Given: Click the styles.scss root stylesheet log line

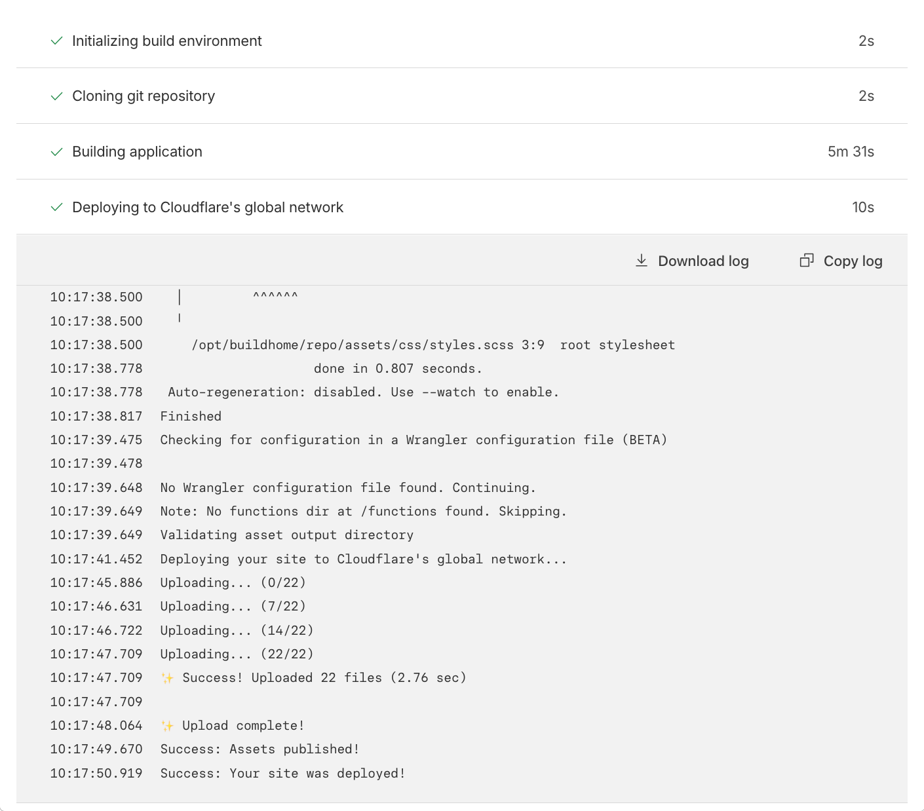Looking at the screenshot, I should pos(433,345).
